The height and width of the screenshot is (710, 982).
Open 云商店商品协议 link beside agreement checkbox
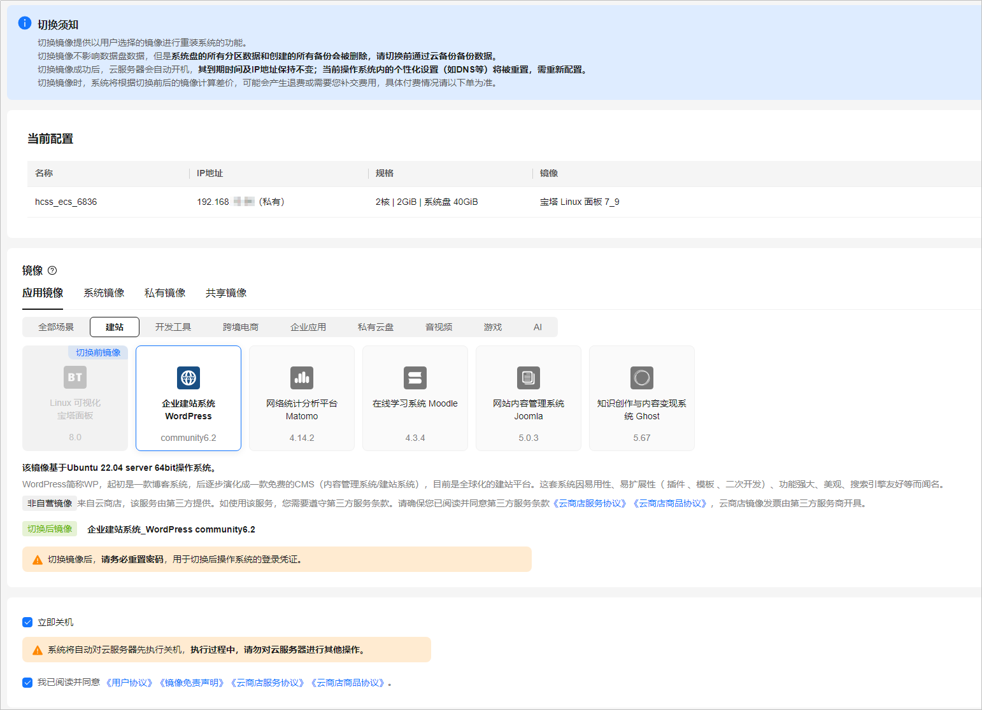[x=348, y=683]
